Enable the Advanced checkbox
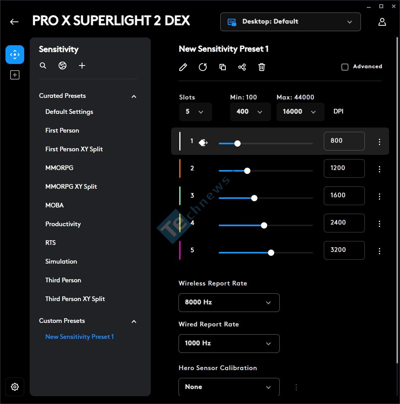The image size is (400, 404). tap(345, 67)
